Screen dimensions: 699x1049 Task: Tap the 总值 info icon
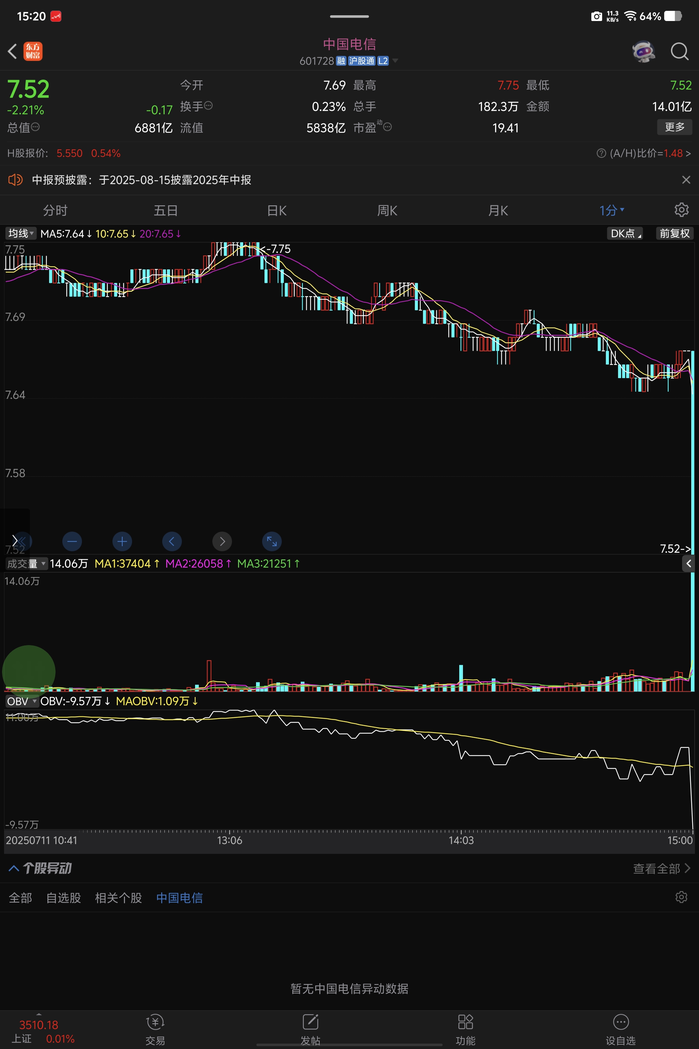pos(35,127)
